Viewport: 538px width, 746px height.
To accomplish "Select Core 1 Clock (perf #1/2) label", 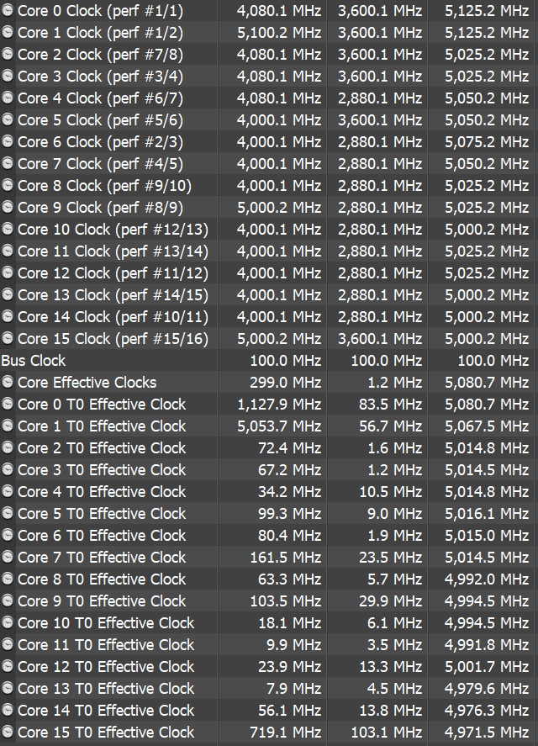I will [100, 33].
